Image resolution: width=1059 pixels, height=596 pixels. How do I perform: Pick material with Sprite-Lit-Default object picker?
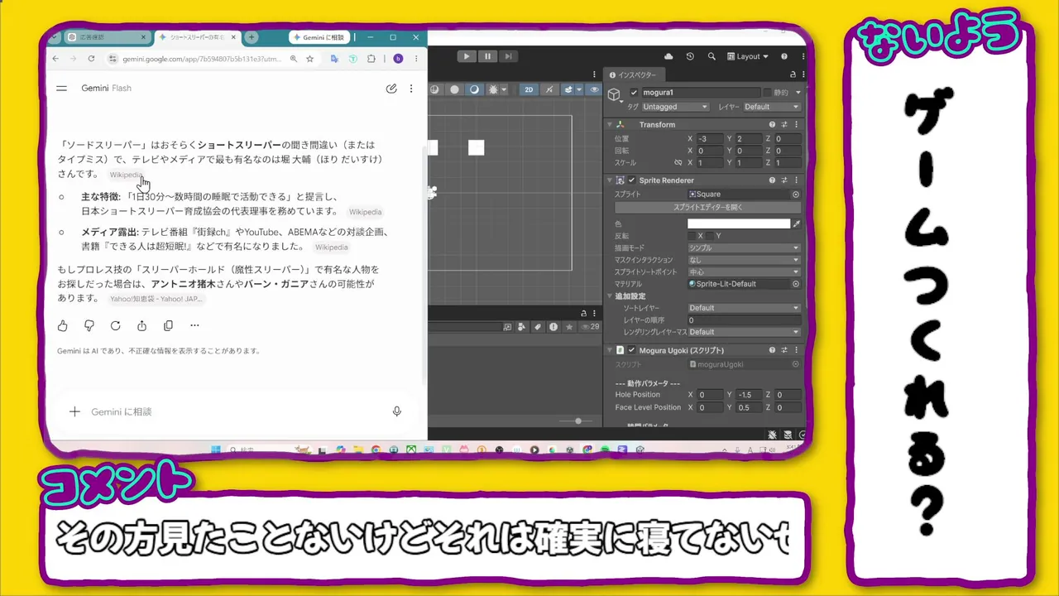click(x=796, y=284)
